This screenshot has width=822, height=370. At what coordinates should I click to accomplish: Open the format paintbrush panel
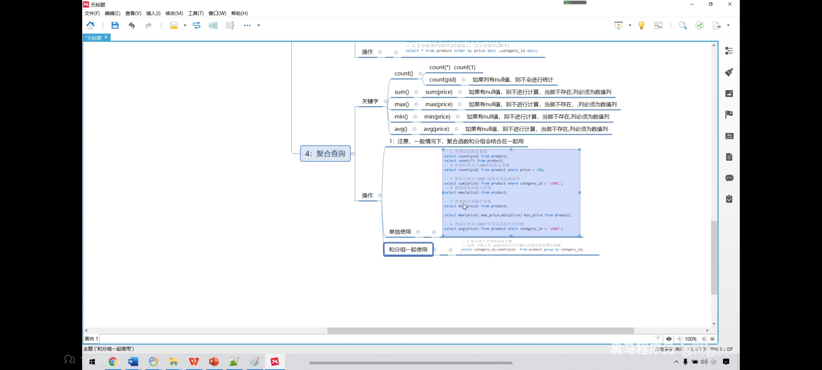pyautogui.click(x=729, y=72)
